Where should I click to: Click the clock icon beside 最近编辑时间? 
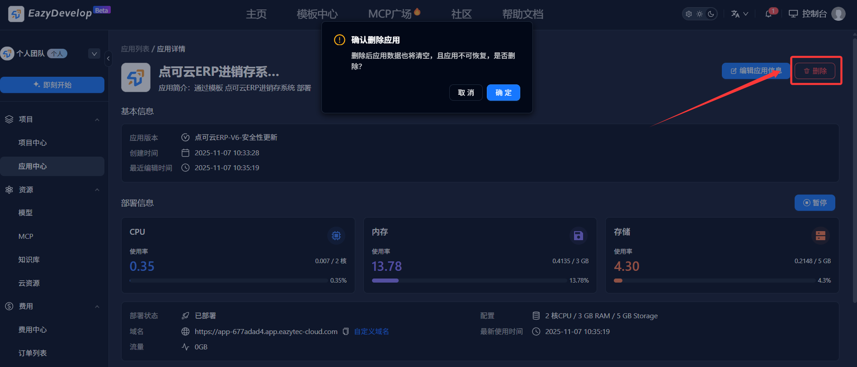pyautogui.click(x=185, y=168)
